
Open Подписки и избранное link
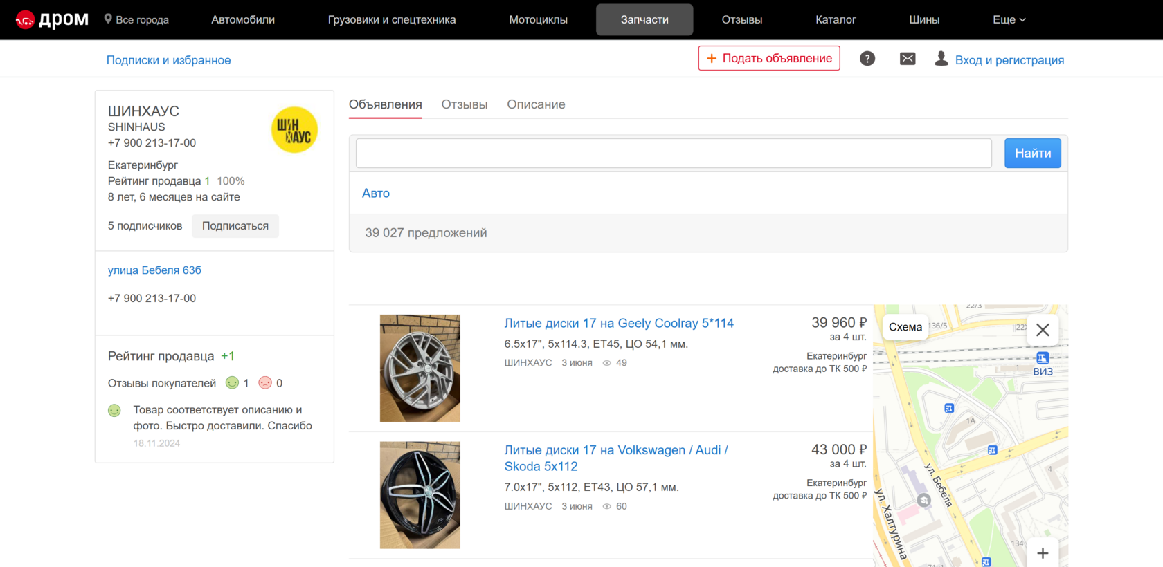pos(169,60)
